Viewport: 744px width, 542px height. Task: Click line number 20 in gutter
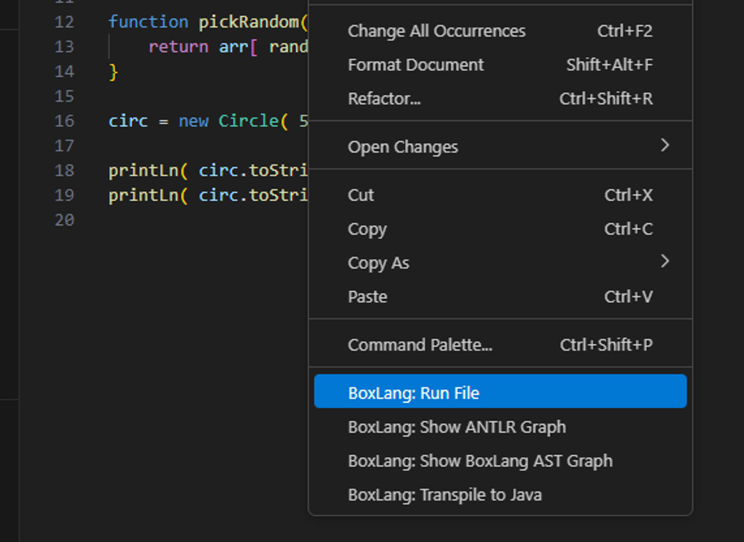click(64, 220)
